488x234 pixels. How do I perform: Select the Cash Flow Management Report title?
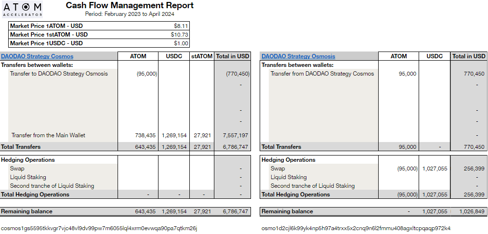(130, 6)
